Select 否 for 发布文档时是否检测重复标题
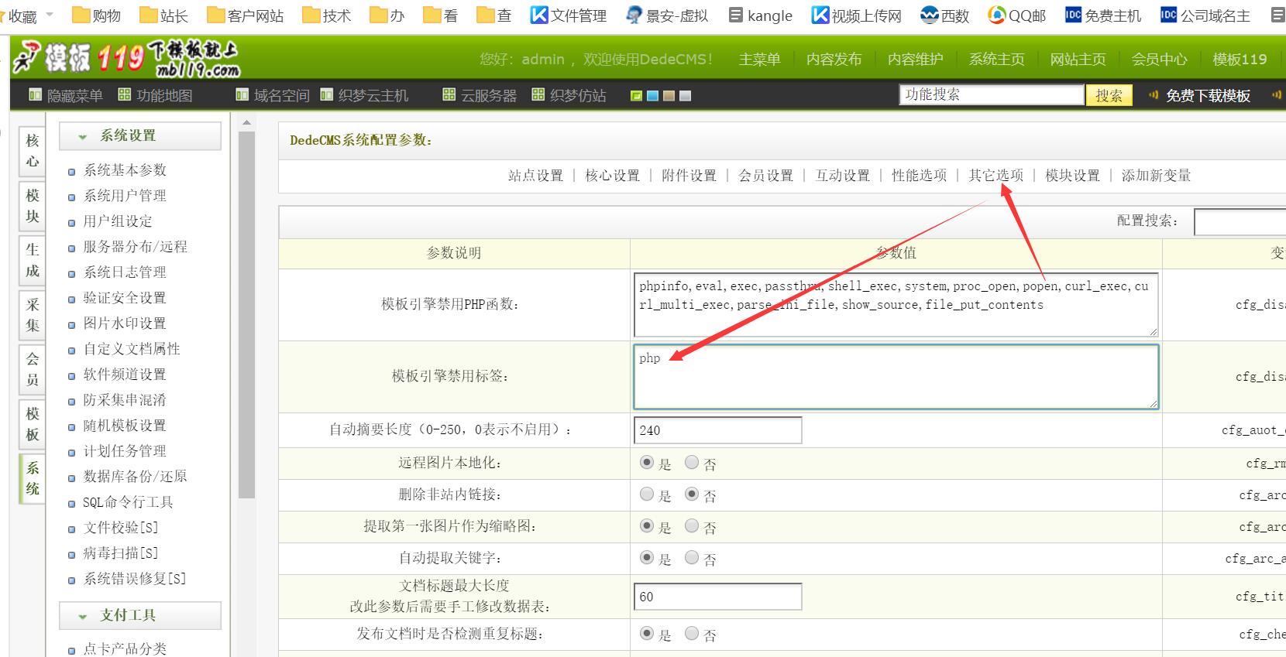The width and height of the screenshot is (1286, 657). pyautogui.click(x=692, y=633)
